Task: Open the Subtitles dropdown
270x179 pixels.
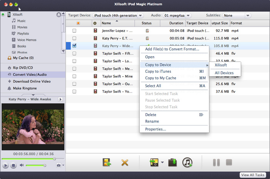Action: click(237, 15)
